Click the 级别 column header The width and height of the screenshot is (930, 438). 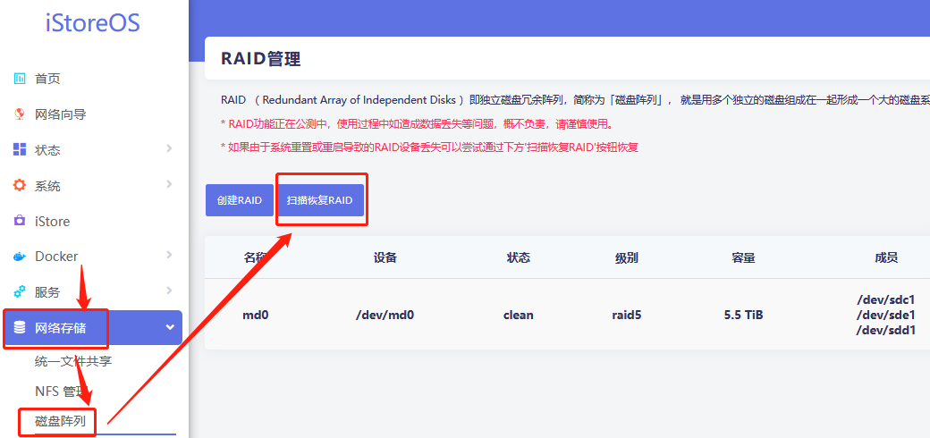click(x=627, y=257)
